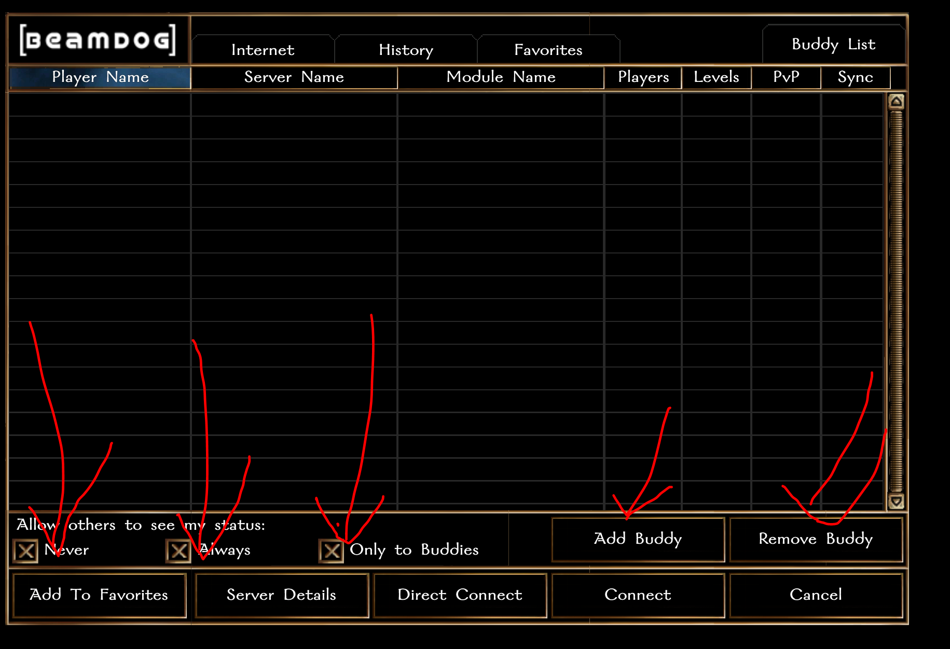Click the Beamdog logo
Image resolution: width=950 pixels, height=649 pixels.
[x=98, y=40]
